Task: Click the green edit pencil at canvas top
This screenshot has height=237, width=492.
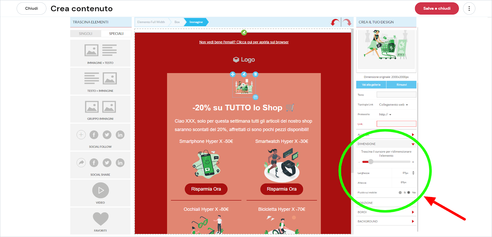Action: click(244, 32)
